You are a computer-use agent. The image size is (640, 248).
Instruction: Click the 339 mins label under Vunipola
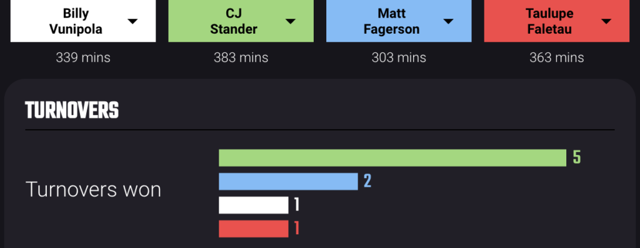83,57
